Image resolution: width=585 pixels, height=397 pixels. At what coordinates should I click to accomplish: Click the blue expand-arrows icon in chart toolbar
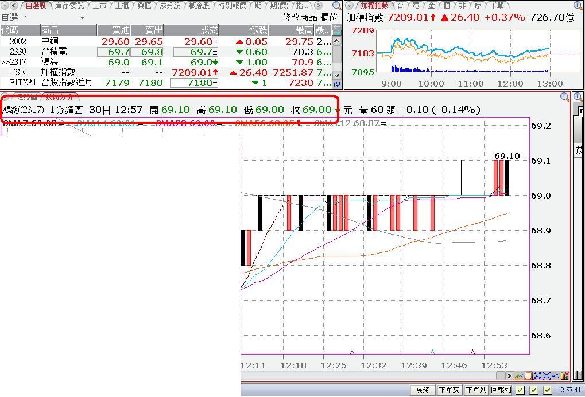546,376
